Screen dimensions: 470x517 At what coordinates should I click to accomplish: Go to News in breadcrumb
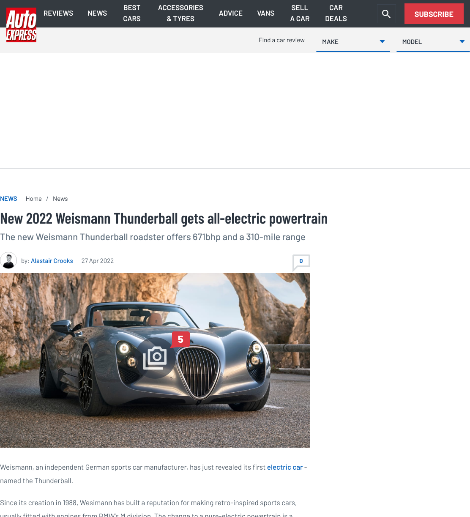(x=60, y=199)
